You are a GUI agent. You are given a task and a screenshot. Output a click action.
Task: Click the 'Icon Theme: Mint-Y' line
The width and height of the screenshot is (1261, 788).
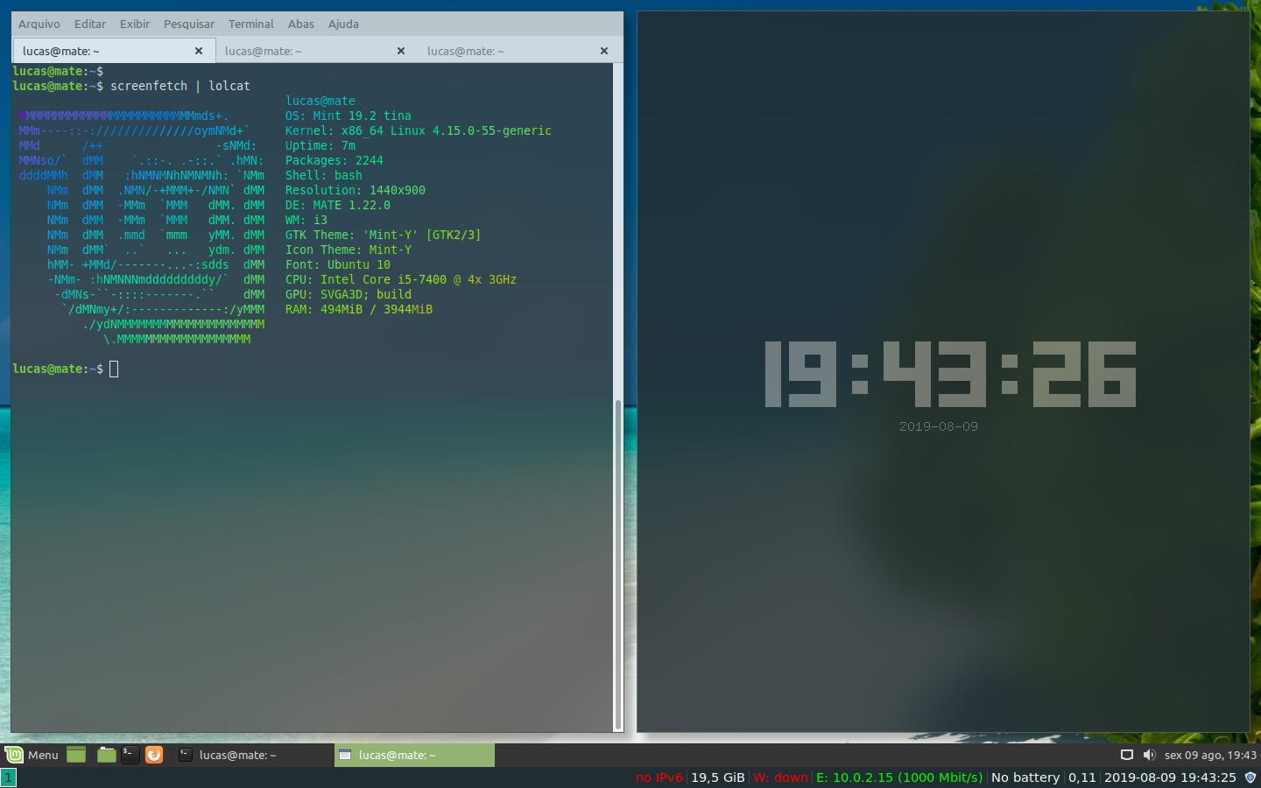348,250
